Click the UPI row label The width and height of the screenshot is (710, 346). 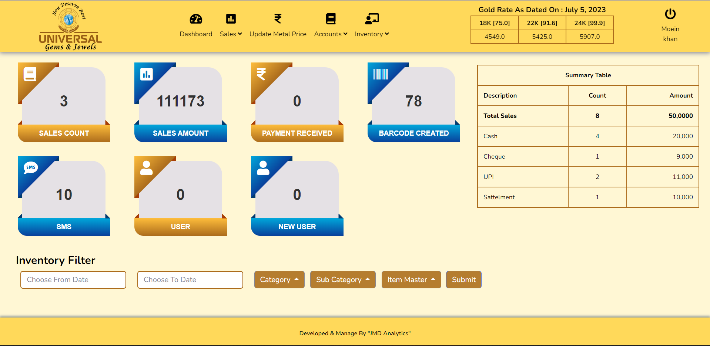tap(489, 177)
